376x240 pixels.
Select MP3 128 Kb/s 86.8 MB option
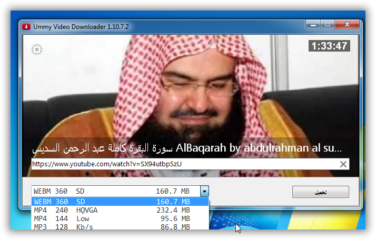coord(120,226)
